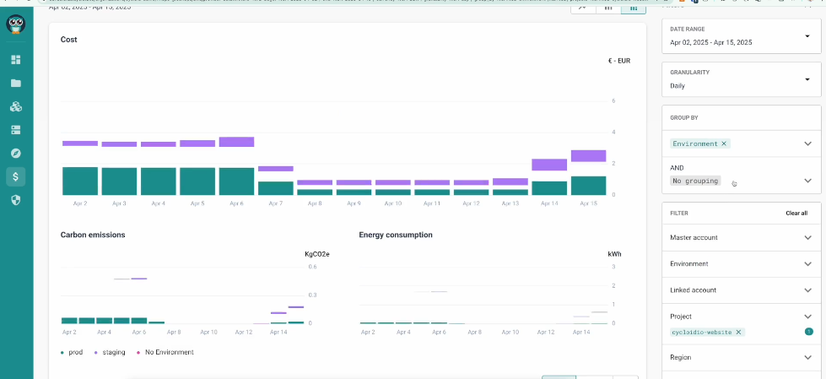Toggle the staging legend entry
826x379 pixels.
click(110, 352)
